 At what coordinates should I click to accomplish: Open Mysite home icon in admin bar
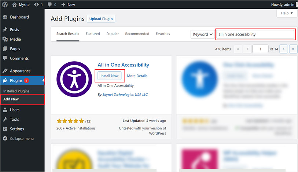[14, 4]
